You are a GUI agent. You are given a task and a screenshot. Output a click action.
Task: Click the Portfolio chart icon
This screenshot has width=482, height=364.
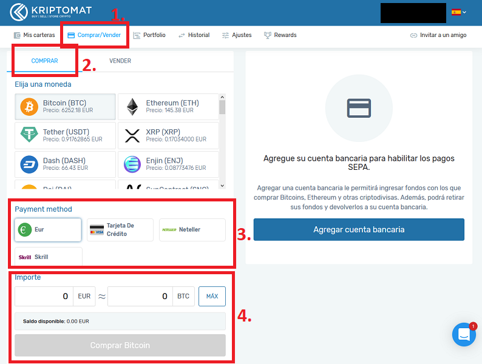click(137, 35)
